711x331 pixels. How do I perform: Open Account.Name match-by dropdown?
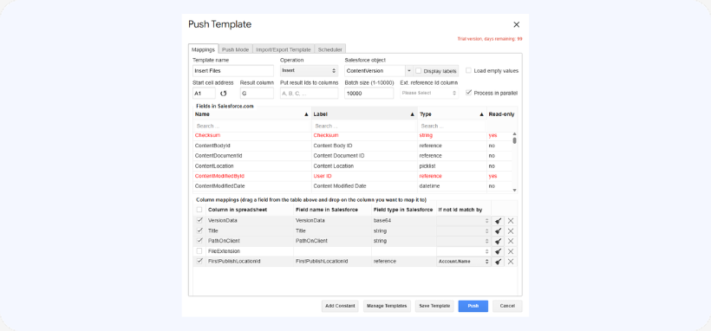coord(463,262)
